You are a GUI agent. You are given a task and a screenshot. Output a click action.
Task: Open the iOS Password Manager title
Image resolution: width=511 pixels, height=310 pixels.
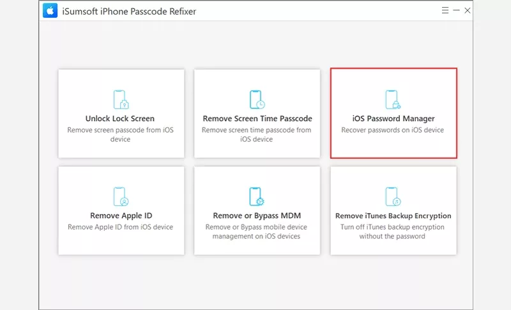[393, 119]
